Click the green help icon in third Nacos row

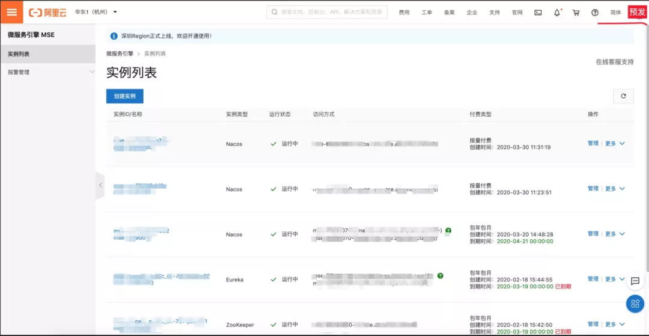448,230
